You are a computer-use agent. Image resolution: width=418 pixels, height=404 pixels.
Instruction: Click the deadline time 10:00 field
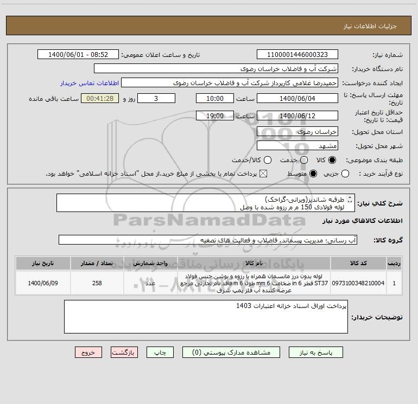coord(215,98)
